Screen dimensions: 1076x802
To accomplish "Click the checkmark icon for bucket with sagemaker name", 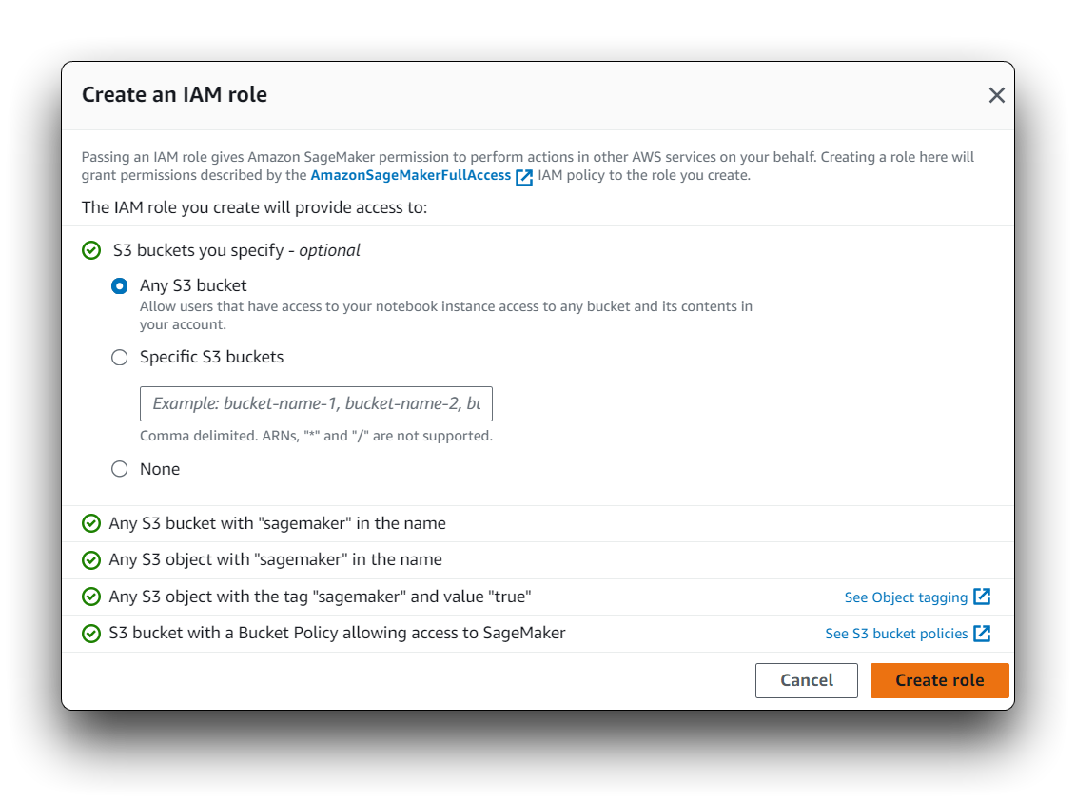I will click(91, 523).
